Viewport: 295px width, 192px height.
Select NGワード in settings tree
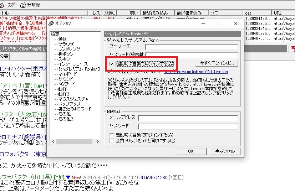[x=67, y=84]
